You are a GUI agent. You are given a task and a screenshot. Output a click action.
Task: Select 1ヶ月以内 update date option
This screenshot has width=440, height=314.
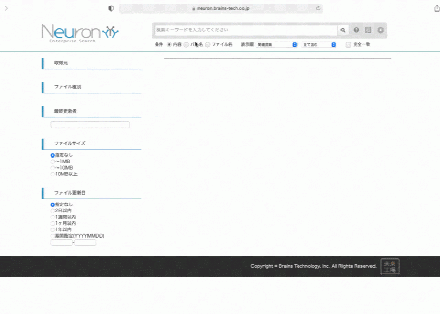click(x=53, y=223)
